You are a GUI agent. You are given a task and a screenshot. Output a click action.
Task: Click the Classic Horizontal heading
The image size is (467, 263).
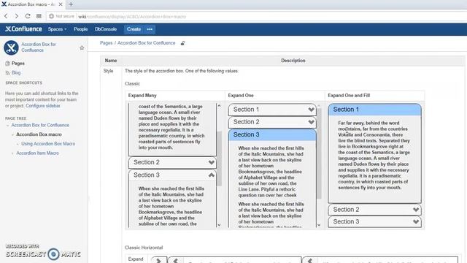point(144,248)
